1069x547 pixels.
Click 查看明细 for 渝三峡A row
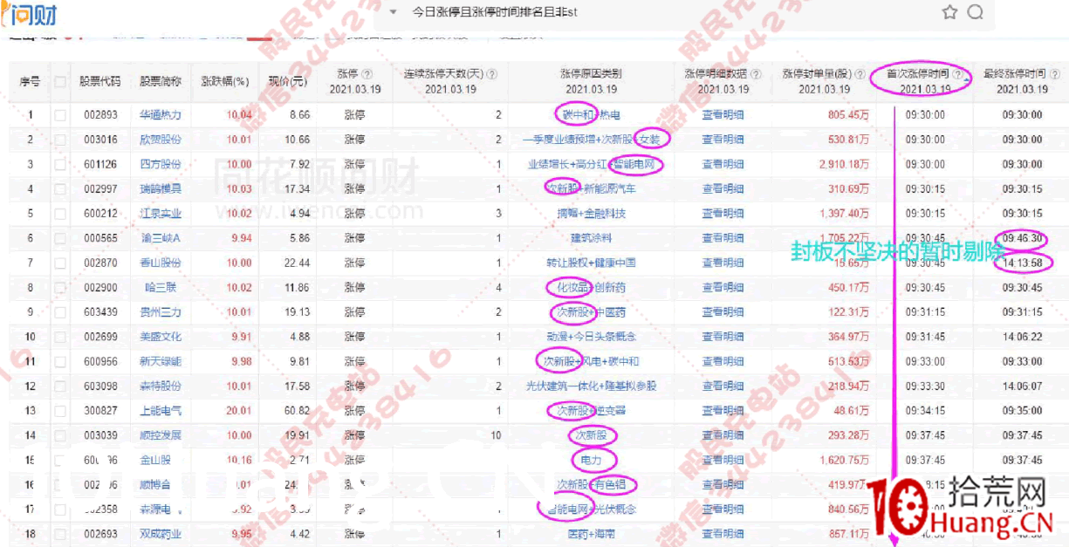coord(723,238)
